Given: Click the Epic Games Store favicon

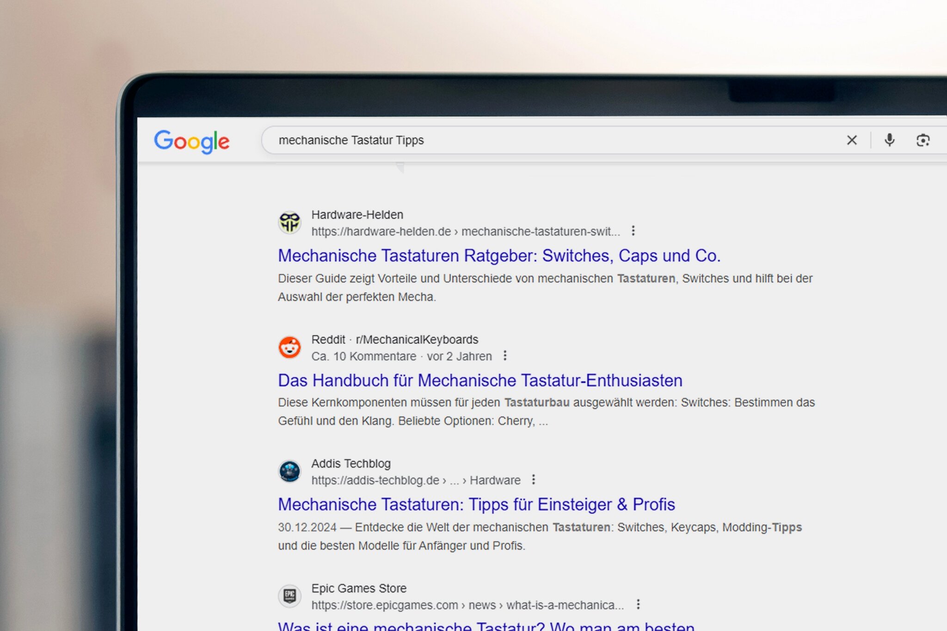Looking at the screenshot, I should 290,595.
